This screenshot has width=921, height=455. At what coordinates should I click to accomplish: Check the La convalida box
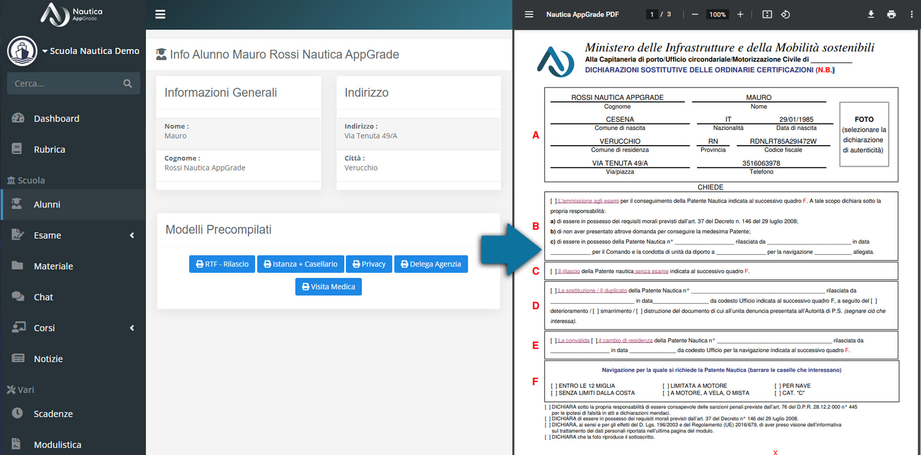pos(554,340)
